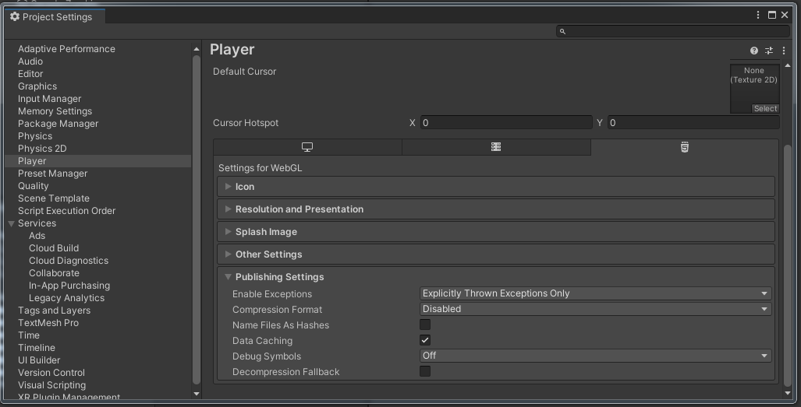Open the Enable Exceptions dropdown
801x407 pixels.
click(595, 293)
